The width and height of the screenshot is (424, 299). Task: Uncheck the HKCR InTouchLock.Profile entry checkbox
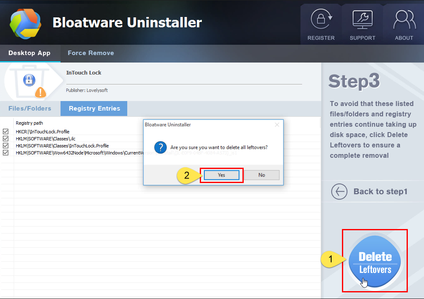pos(5,132)
